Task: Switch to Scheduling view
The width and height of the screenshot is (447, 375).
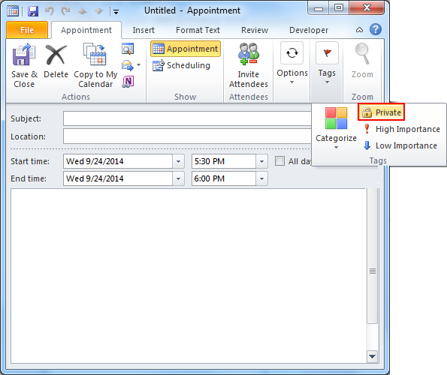Action: 182,65
